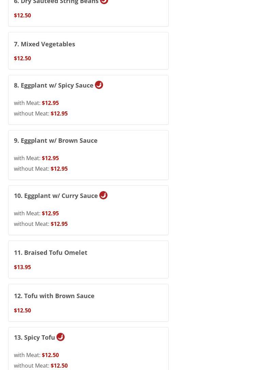Click spicy pepper icon next to Eggplant w/ Curry Sauce
Viewport: 267px width, 370px height.
[103, 195]
